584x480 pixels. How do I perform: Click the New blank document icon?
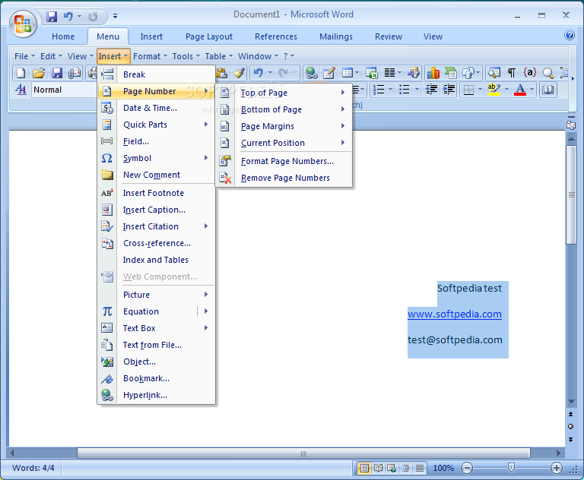pos(21,73)
